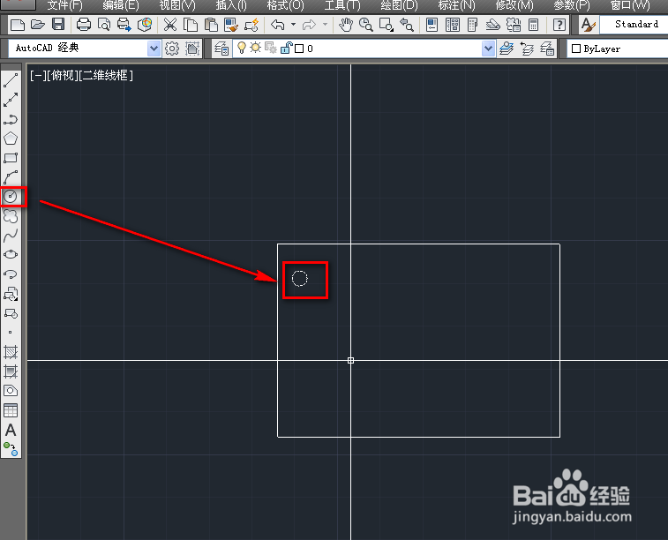
Task: Open the 绘图(D) menu
Action: (x=399, y=5)
